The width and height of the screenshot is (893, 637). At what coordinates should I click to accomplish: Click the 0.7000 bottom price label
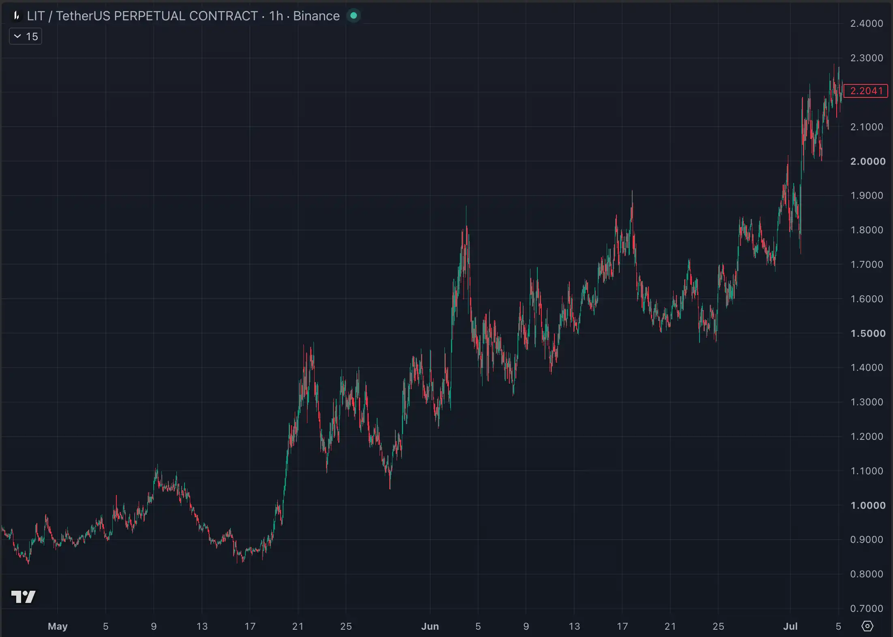tap(867, 609)
